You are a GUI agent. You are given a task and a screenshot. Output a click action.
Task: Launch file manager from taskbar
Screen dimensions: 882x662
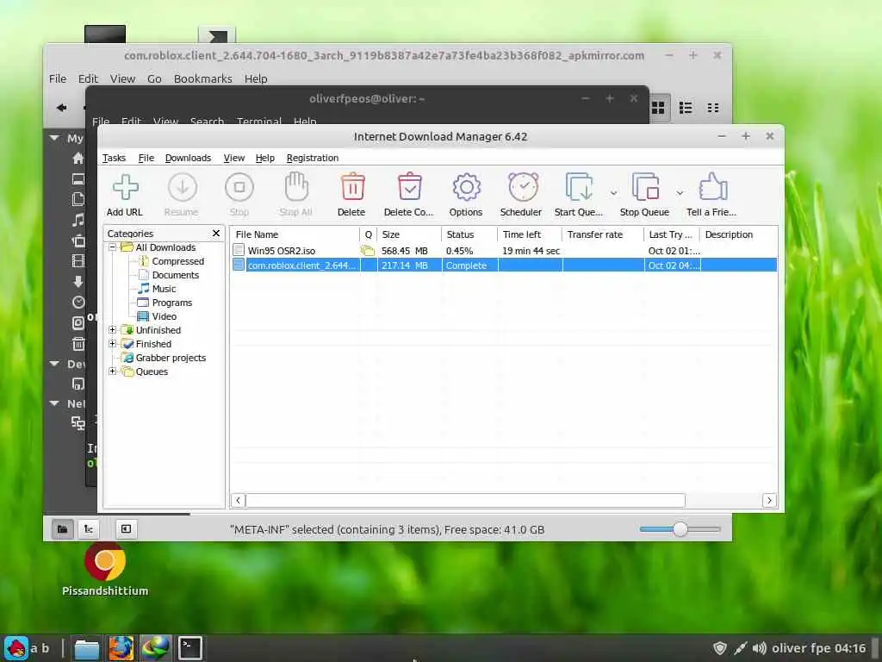pos(87,648)
